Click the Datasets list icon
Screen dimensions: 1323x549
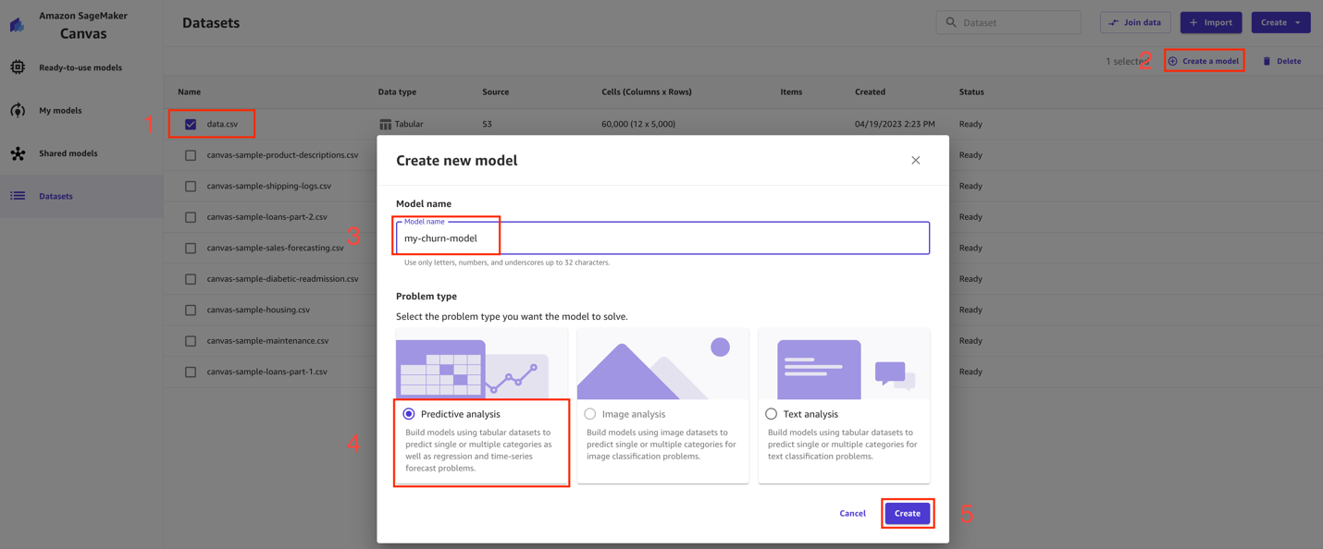(18, 196)
